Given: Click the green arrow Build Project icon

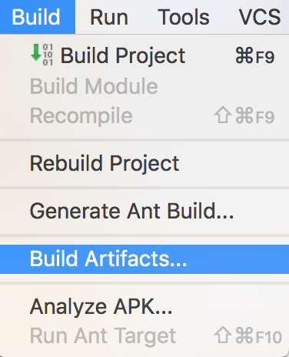Looking at the screenshot, I should [36, 52].
